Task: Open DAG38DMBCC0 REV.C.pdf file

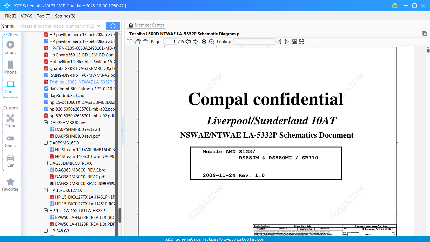Action: 78,177
